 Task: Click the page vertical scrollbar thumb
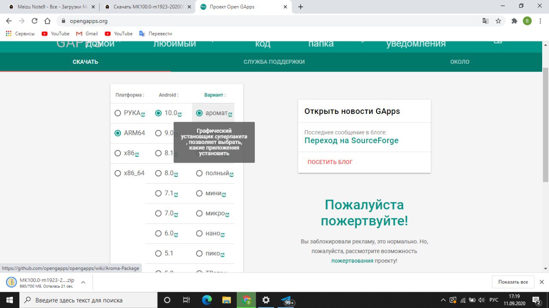[x=546, y=124]
